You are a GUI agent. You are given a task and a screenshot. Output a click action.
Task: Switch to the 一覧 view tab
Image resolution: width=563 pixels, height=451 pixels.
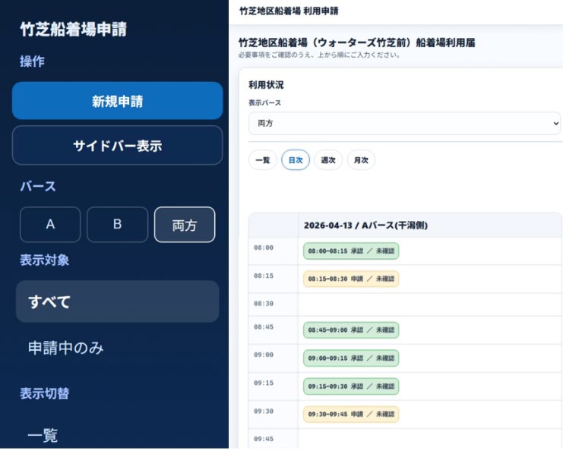point(262,160)
